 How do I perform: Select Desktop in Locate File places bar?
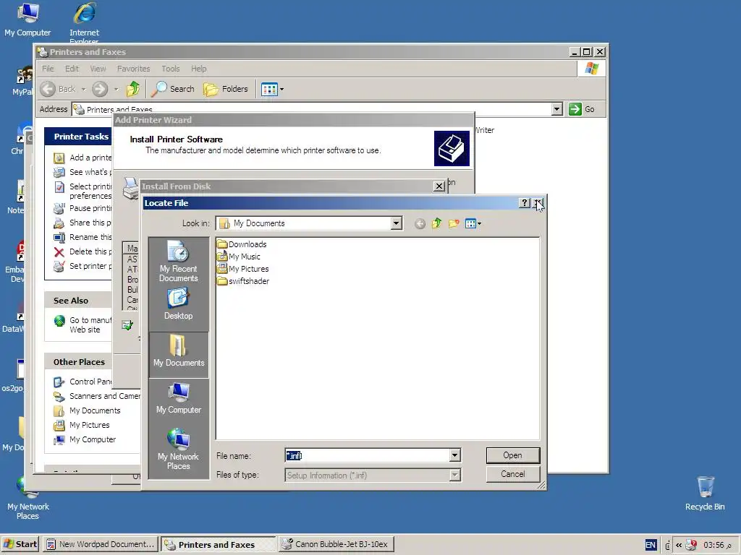(178, 304)
